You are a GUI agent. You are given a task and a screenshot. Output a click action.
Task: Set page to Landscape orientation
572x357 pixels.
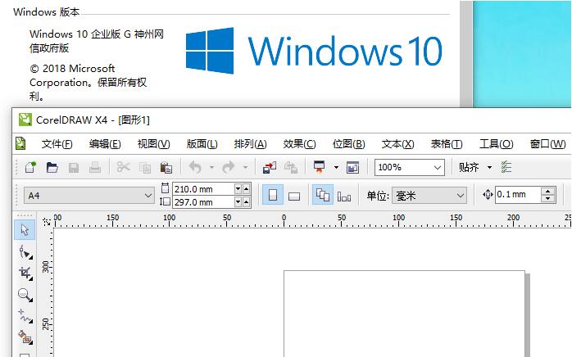294,196
